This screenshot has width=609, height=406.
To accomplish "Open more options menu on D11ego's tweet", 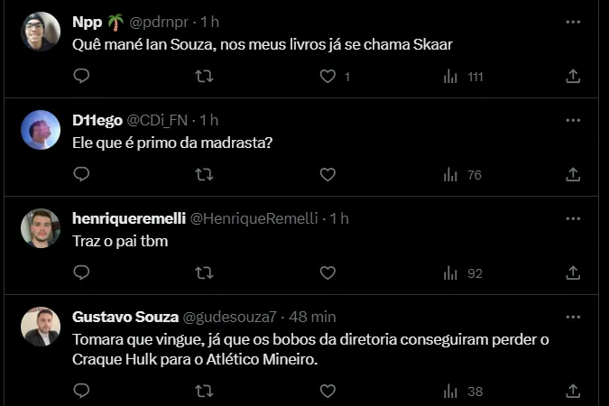I will click(573, 120).
